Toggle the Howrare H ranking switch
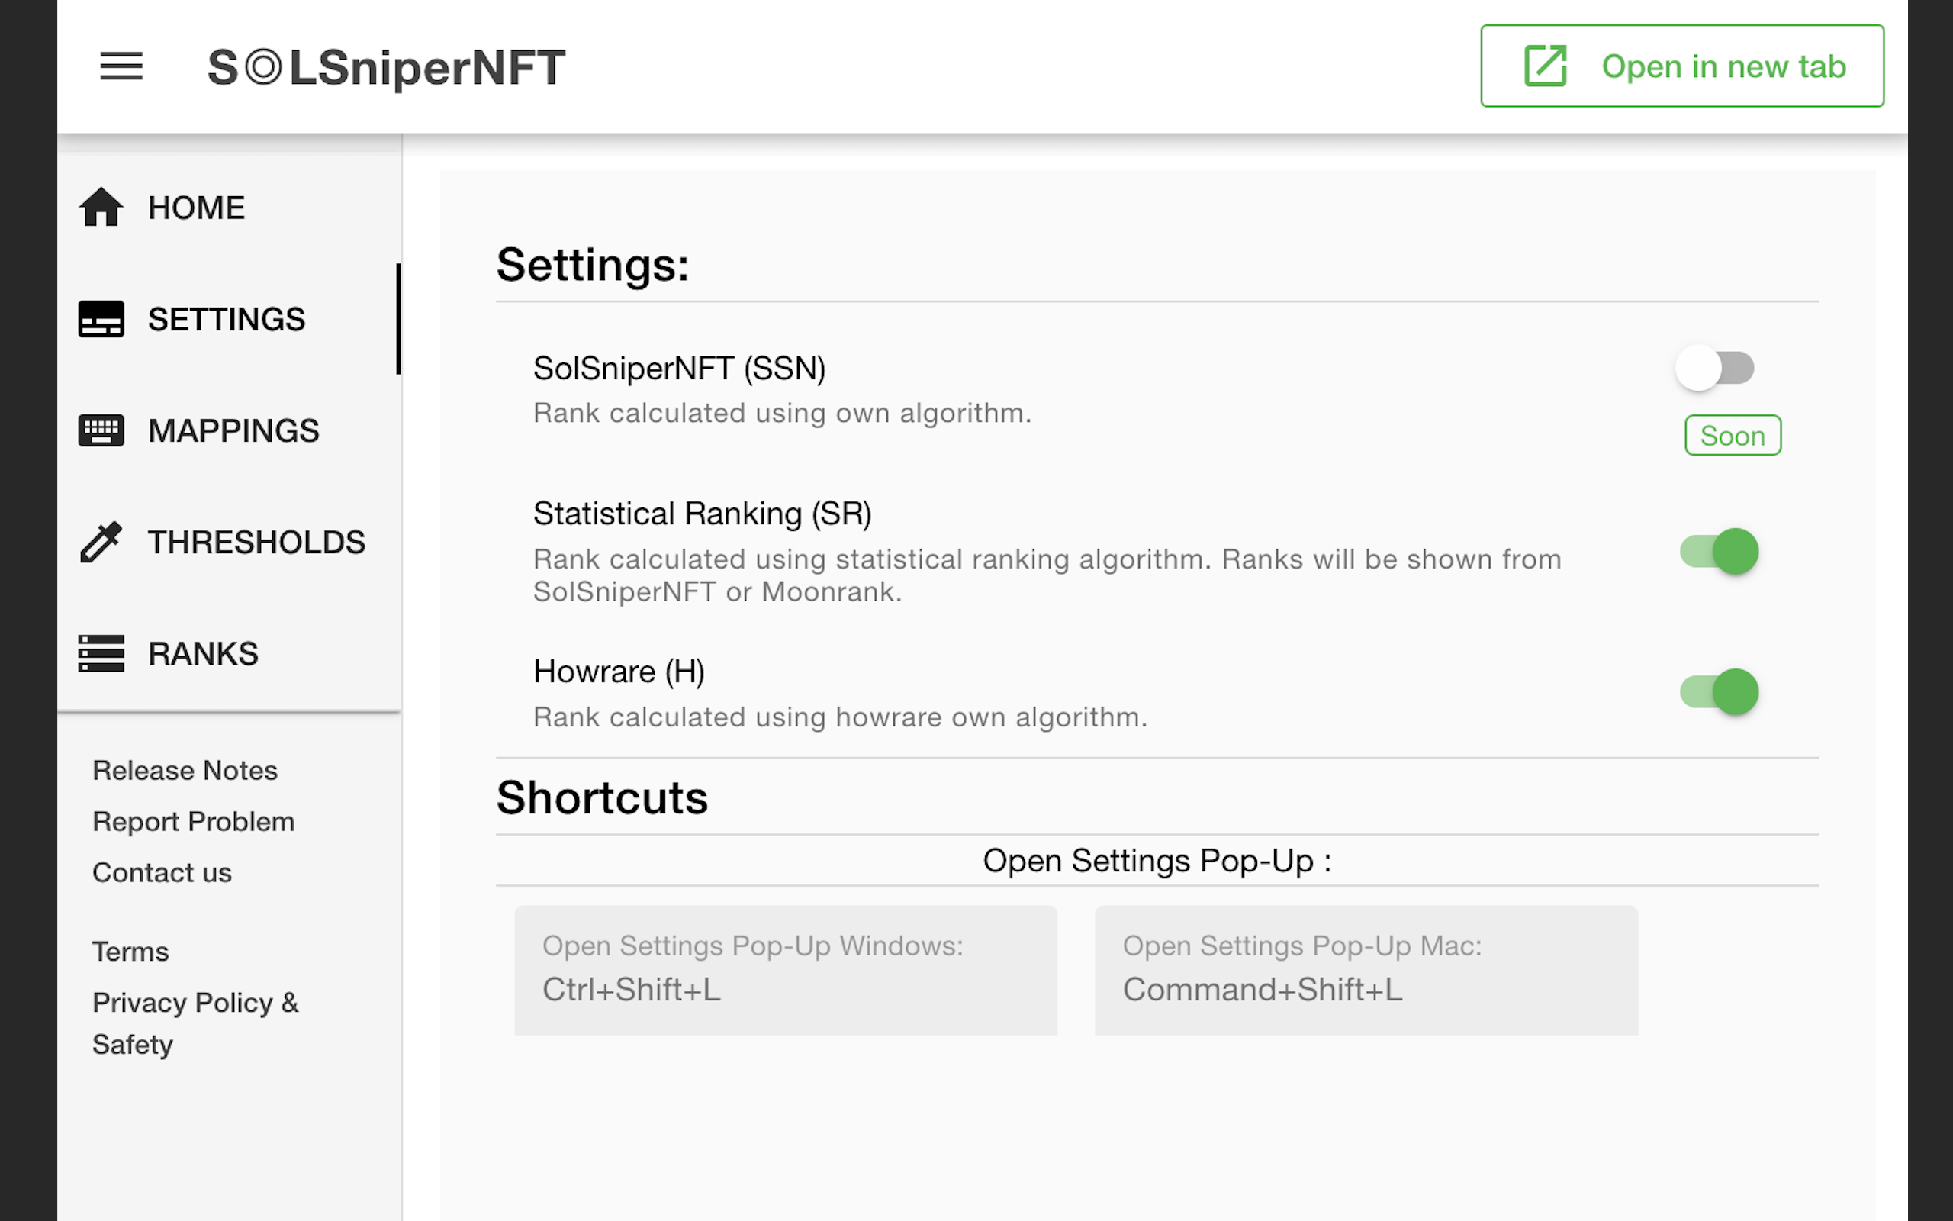 click(x=1718, y=692)
